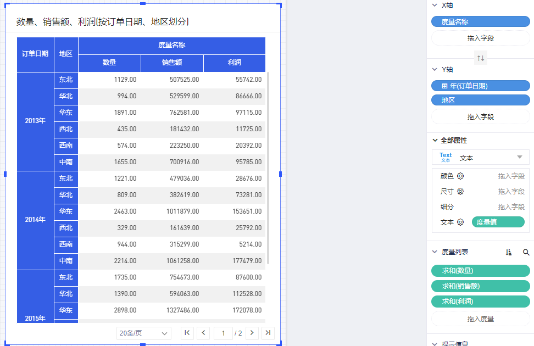Collapse the 度量列表 section
This screenshot has height=346, width=534.
pyautogui.click(x=435, y=252)
